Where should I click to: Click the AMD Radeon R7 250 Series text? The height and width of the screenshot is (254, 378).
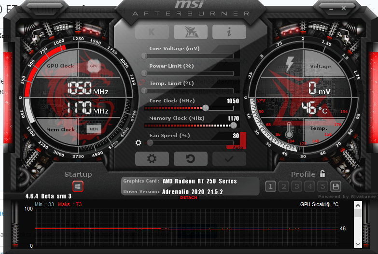[x=199, y=181]
